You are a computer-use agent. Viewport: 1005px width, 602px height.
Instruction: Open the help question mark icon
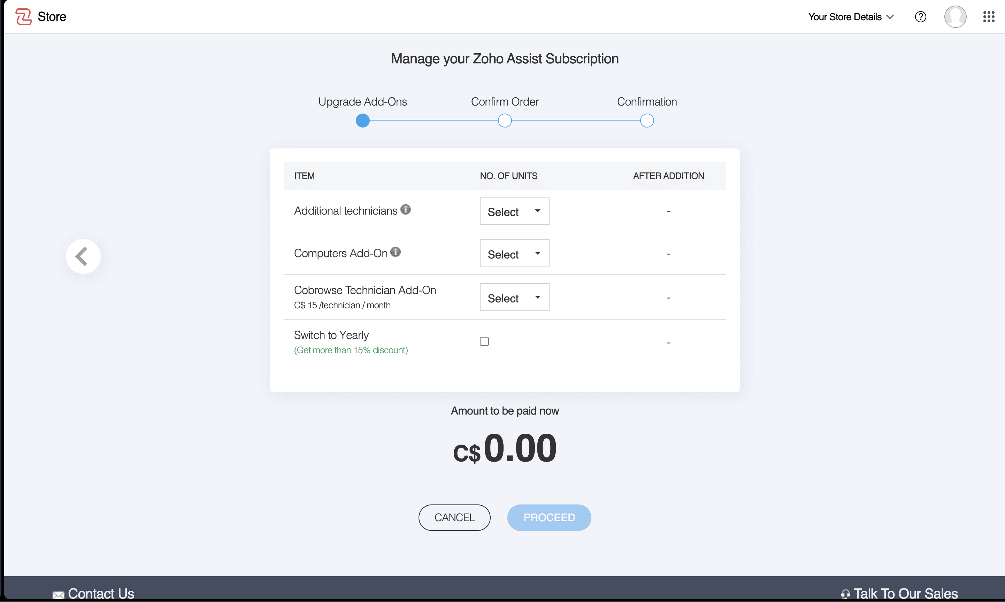click(920, 17)
